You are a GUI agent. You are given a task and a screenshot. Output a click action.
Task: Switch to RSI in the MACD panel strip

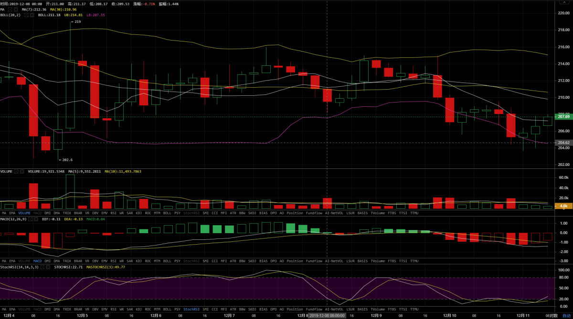tap(113, 261)
